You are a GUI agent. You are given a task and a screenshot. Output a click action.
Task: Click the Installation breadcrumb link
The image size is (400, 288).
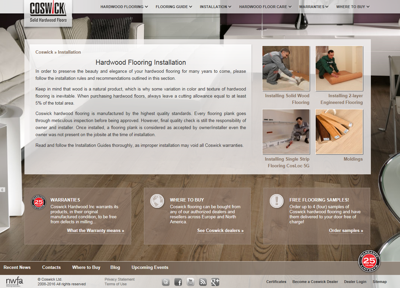click(69, 52)
